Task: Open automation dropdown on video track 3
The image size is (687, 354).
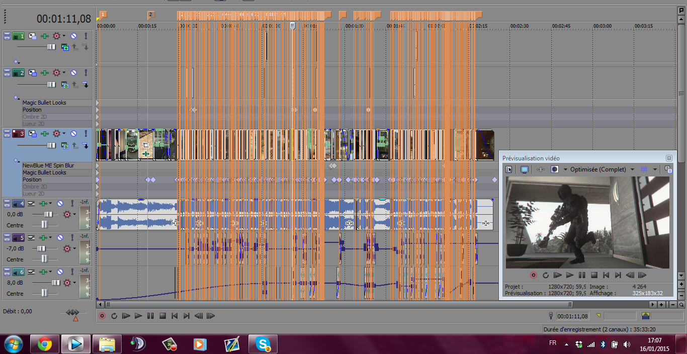Action: (x=64, y=134)
